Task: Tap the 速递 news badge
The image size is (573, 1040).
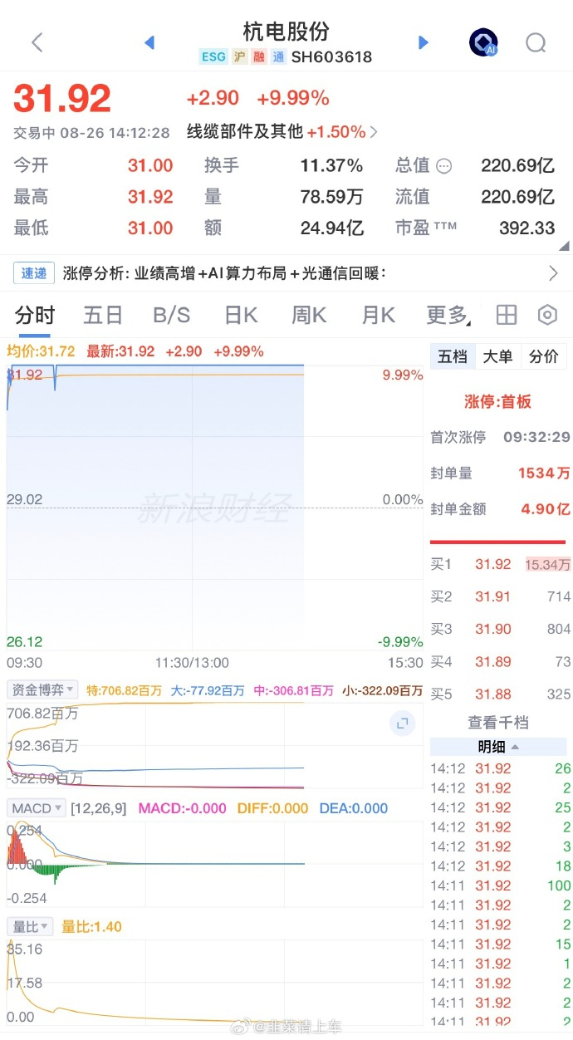Action: [34, 272]
